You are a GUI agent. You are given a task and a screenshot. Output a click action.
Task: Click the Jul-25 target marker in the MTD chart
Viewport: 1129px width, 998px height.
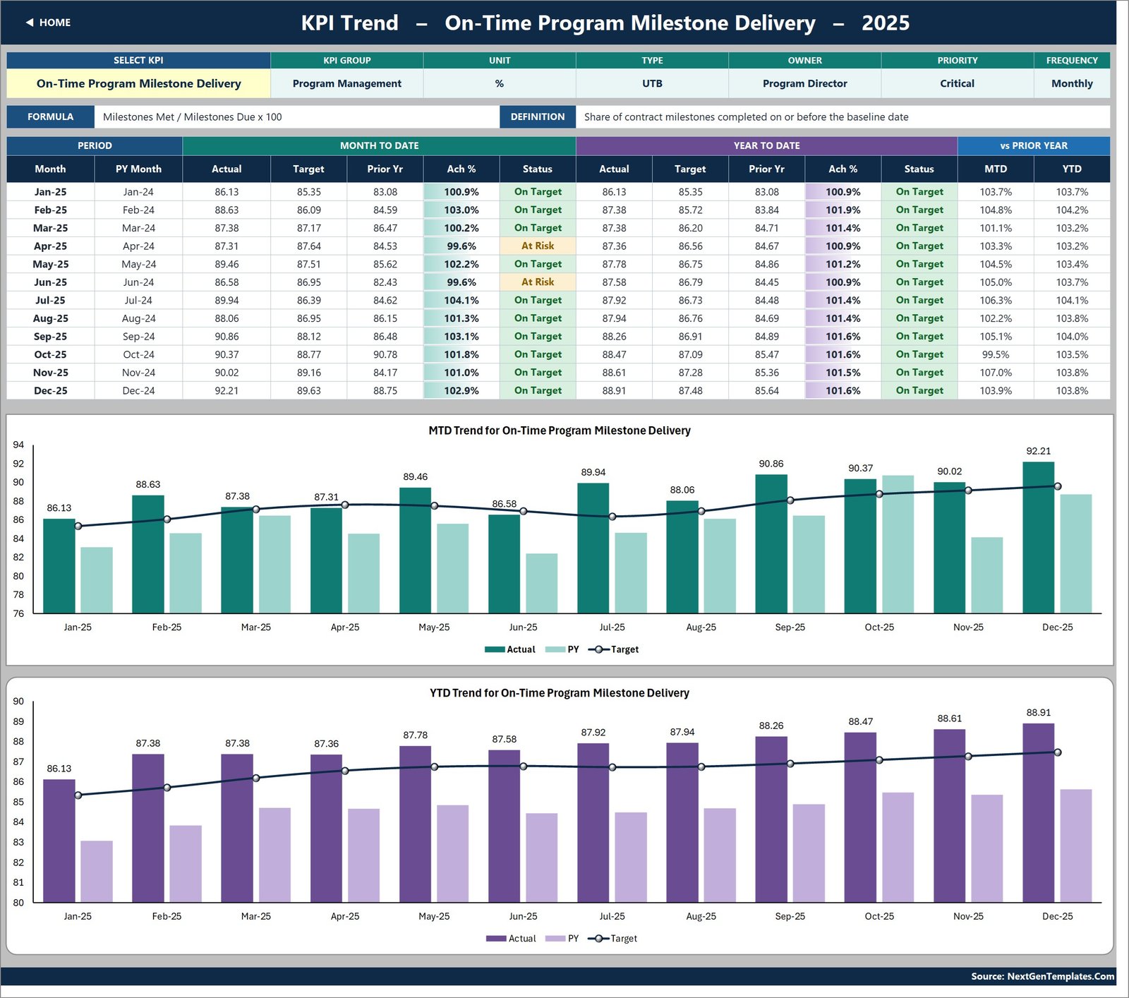(x=612, y=517)
